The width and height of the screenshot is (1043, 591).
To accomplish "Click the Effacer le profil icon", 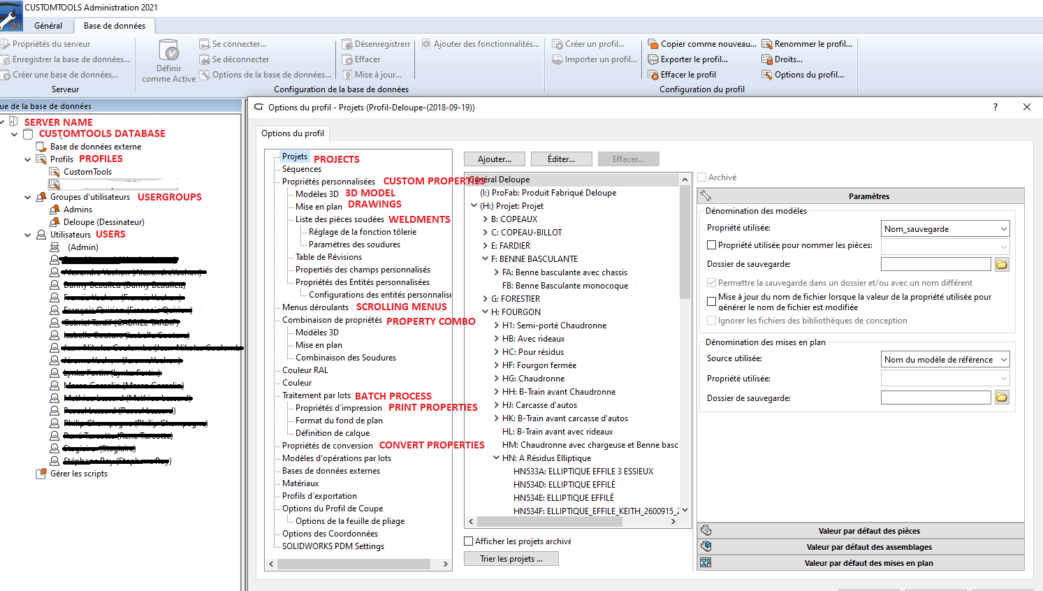I will tap(653, 75).
